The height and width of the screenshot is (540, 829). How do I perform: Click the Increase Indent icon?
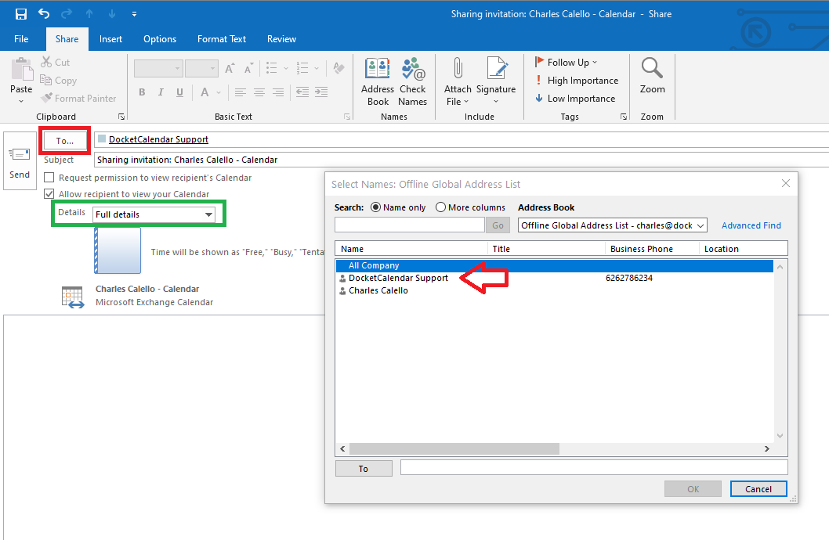pyautogui.click(x=321, y=92)
